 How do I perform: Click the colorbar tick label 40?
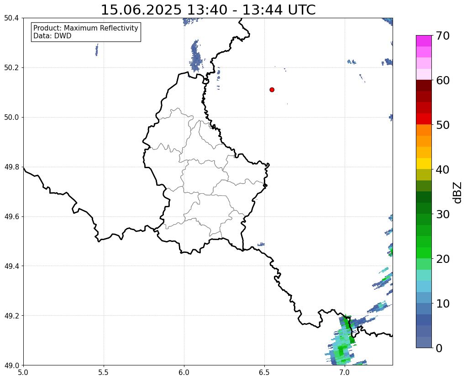[x=443, y=169]
